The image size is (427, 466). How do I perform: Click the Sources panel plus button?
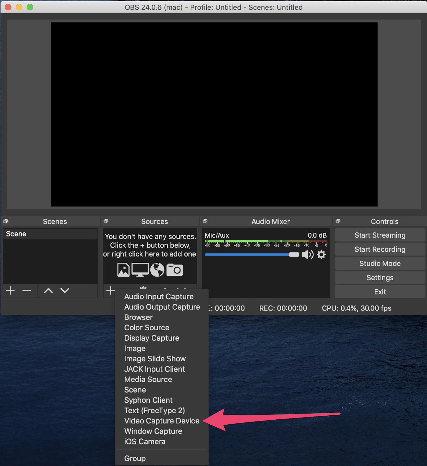click(x=110, y=290)
